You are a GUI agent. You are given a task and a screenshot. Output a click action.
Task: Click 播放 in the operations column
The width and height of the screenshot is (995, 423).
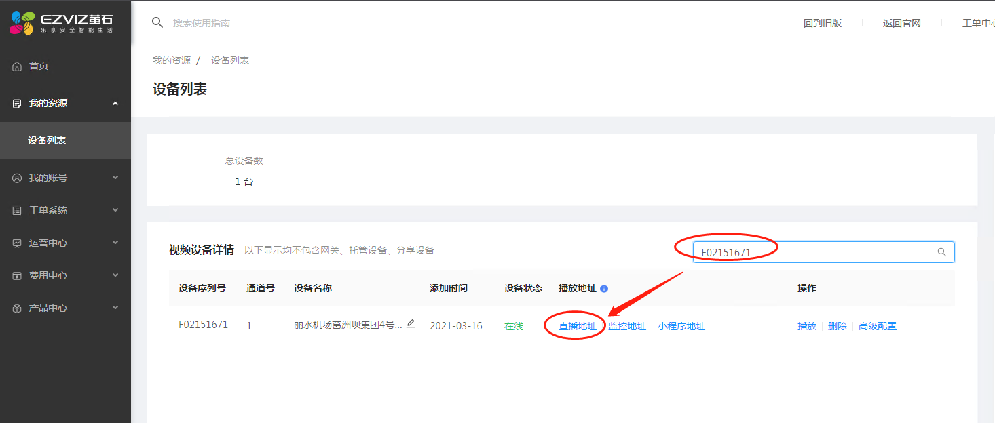point(806,326)
